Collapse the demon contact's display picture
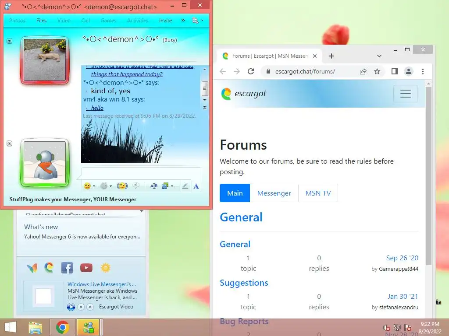 click(x=10, y=41)
